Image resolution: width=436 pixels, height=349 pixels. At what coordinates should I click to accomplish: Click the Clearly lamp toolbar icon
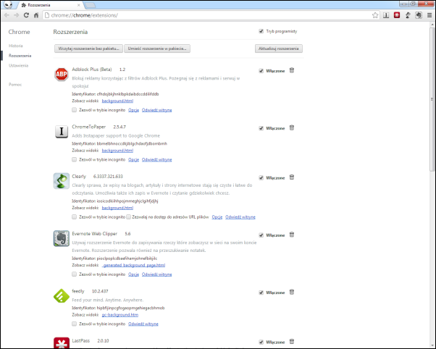(408, 15)
